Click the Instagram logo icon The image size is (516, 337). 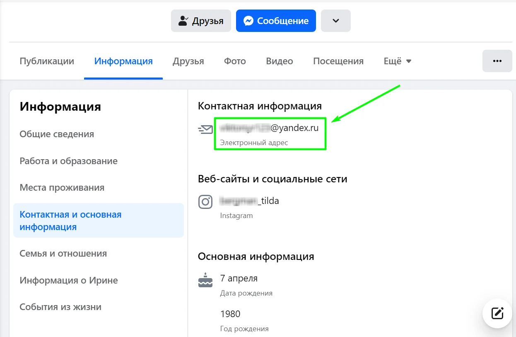coord(205,202)
